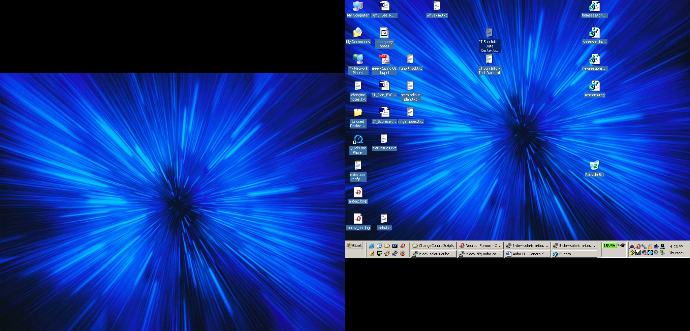Click the disconnected network red X tray icon
Viewport: 690px width, 331px height.
pos(644,253)
